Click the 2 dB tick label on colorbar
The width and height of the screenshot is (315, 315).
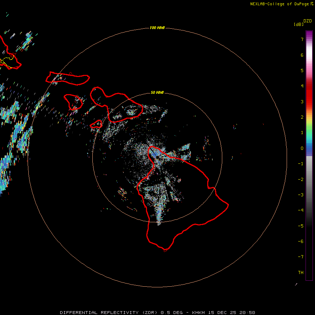302,117
